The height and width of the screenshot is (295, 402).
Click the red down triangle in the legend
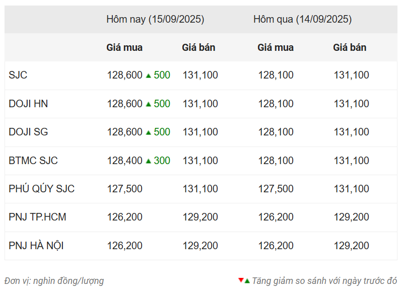241,280
